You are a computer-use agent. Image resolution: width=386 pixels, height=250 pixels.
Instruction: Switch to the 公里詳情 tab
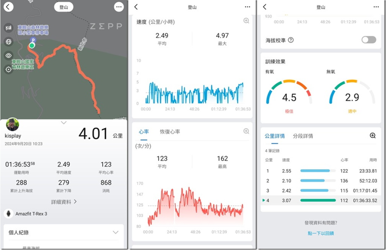[x=275, y=136]
